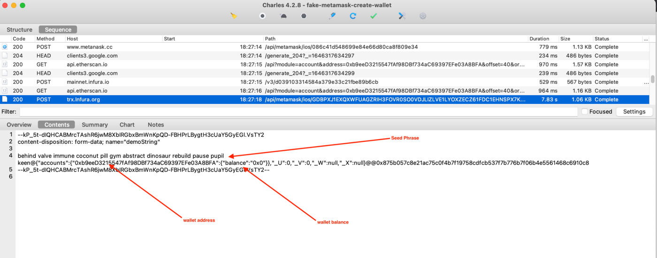Toggle the Record button in toolbar
657x258 pixels.
pos(262,15)
